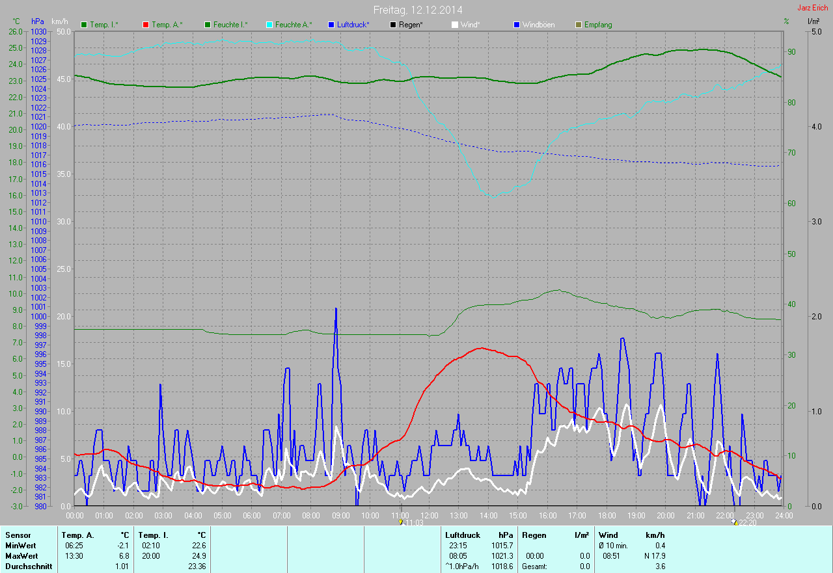This screenshot has width=833, height=573.
Task: Click the black Regen* legend square
Action: (x=392, y=25)
